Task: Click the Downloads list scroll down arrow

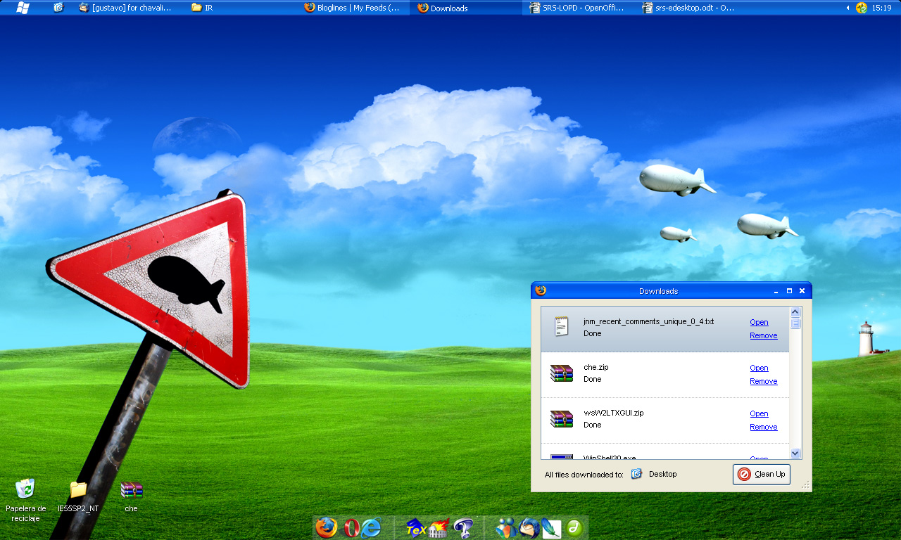Action: [795, 454]
